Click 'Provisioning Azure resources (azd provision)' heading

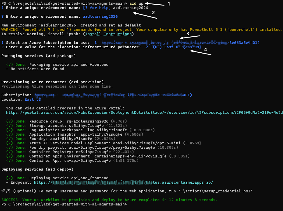pos(53,82)
